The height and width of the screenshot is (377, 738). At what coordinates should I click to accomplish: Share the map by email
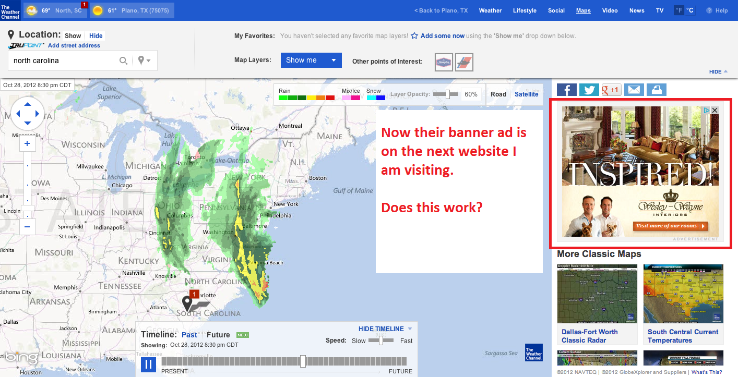(634, 90)
